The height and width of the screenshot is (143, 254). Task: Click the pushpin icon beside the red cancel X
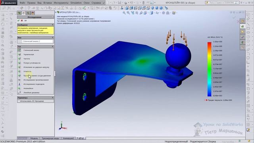(25, 21)
